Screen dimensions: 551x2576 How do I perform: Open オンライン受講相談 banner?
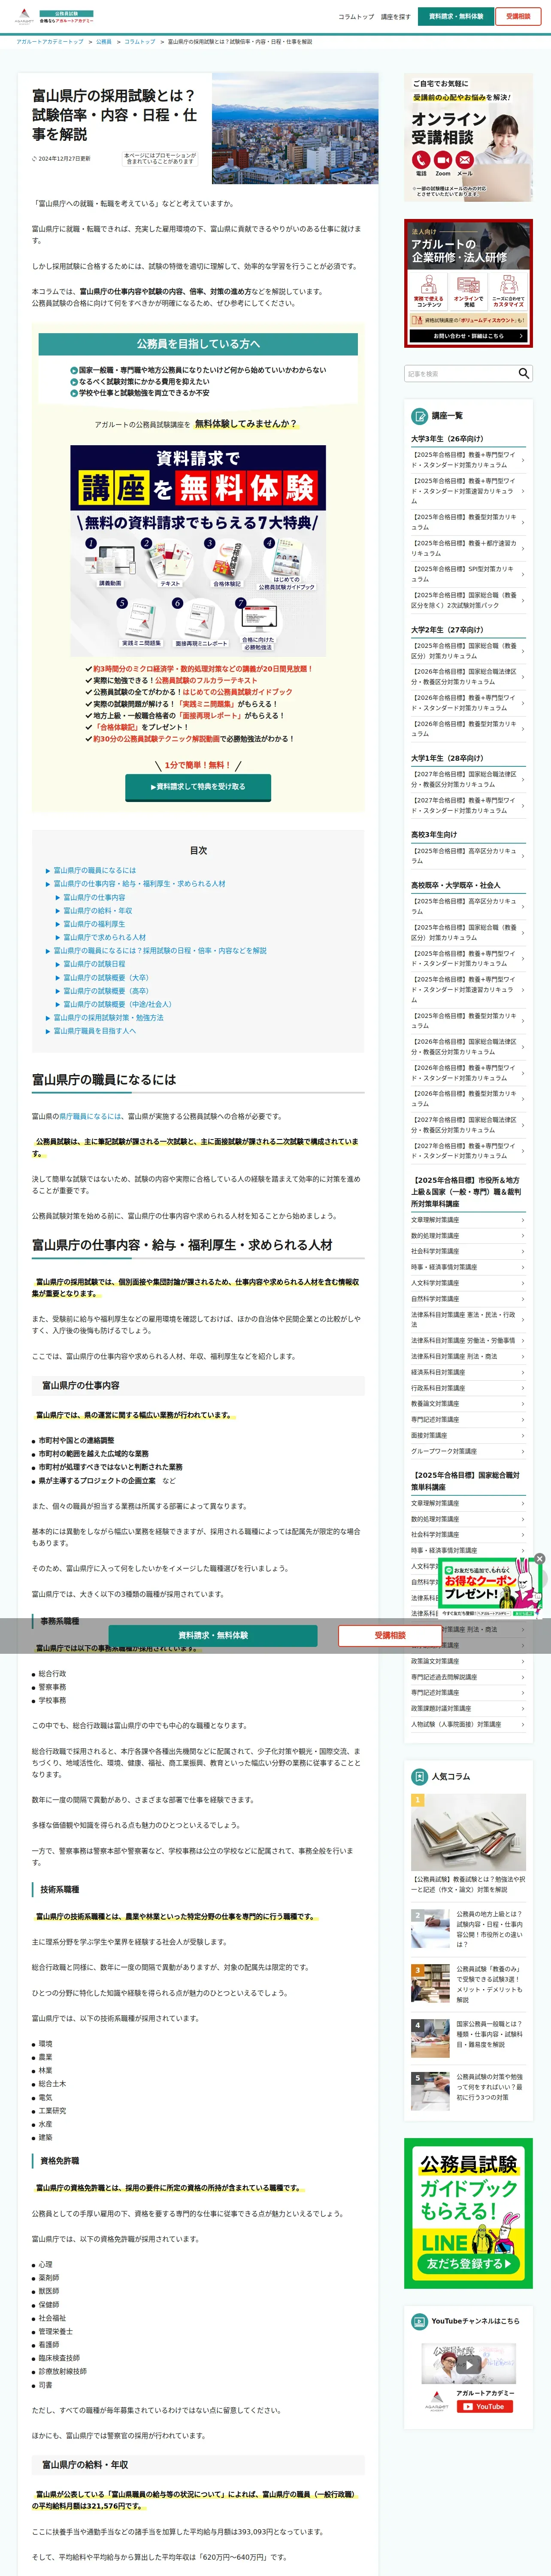(468, 138)
